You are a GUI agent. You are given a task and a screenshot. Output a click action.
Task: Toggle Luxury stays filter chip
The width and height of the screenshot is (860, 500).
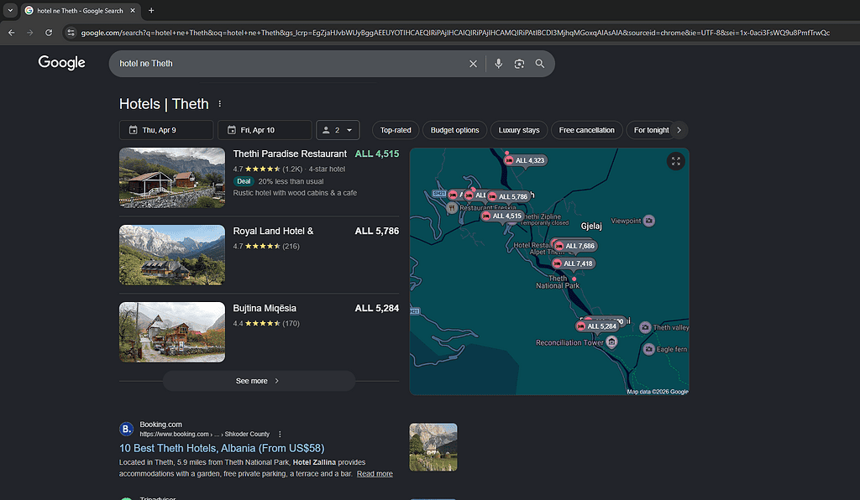(519, 130)
